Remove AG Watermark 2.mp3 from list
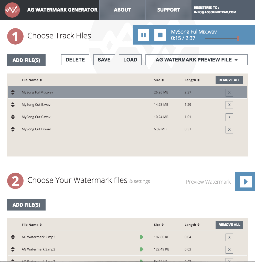Screen dimensions: 255x262 point(229,237)
